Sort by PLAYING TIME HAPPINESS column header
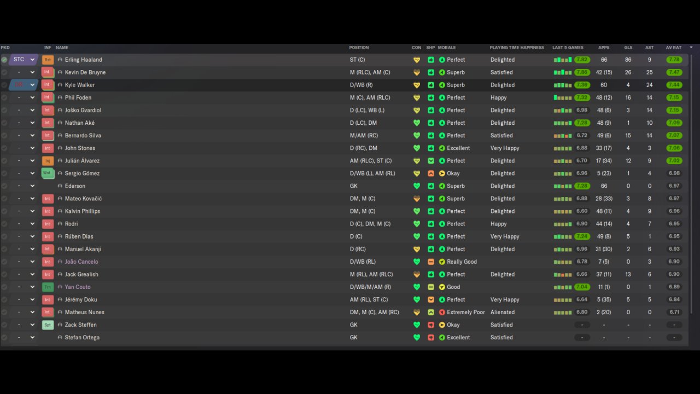The height and width of the screenshot is (394, 700). click(x=517, y=48)
